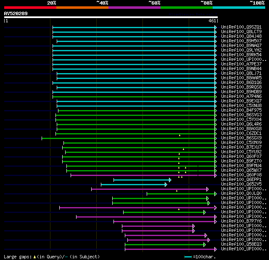This screenshot has width=269, height=260.
Task: Click label UniRef100_B9RK54
Action: [241, 55]
